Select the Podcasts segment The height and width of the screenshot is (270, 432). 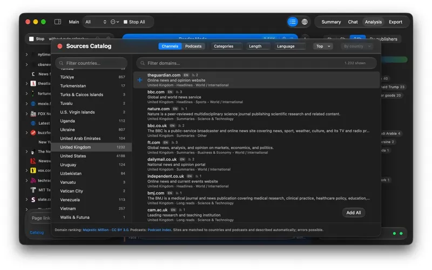(x=193, y=46)
